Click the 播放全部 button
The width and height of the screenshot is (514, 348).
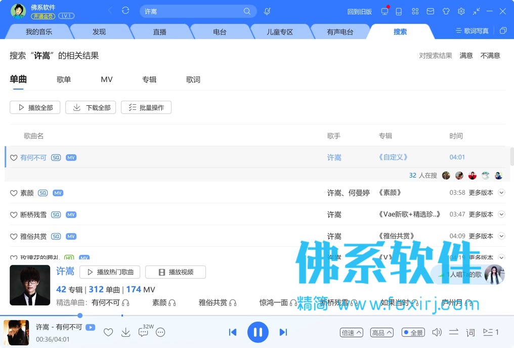(35, 107)
